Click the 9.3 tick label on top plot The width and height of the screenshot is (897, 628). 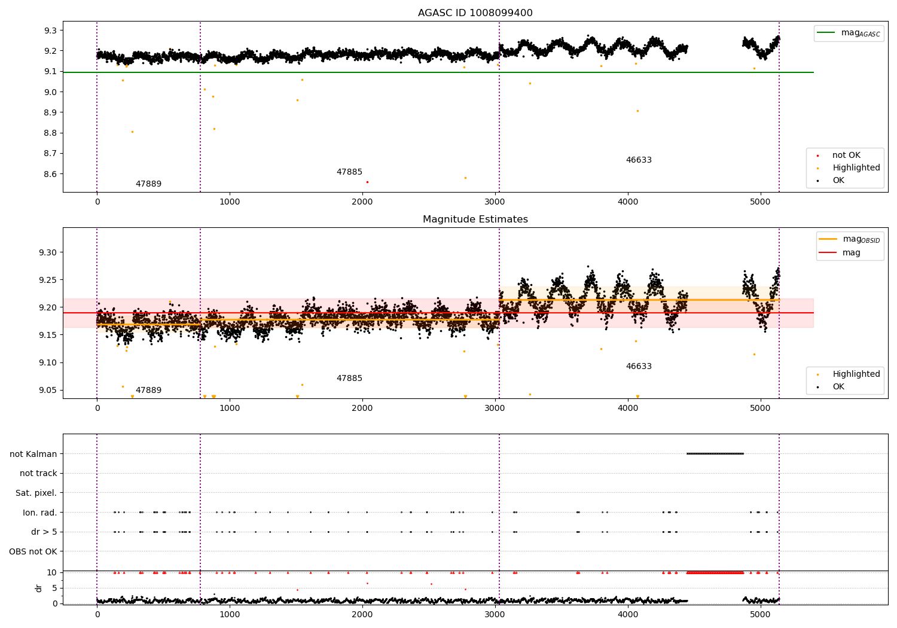click(x=51, y=31)
